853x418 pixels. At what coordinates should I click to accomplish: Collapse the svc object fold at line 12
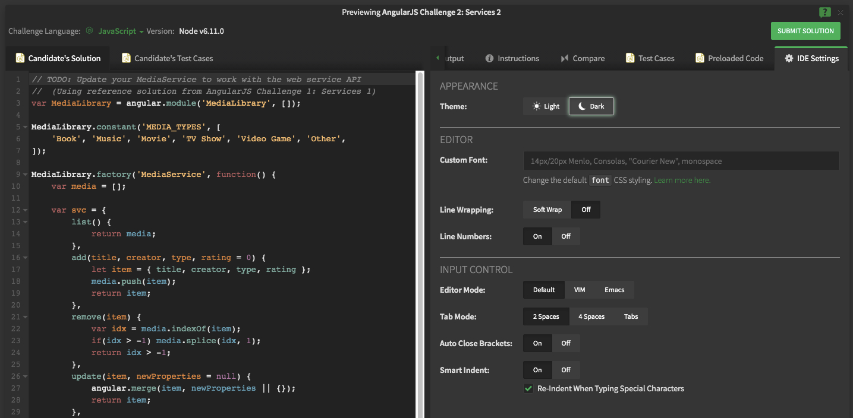(x=25, y=210)
